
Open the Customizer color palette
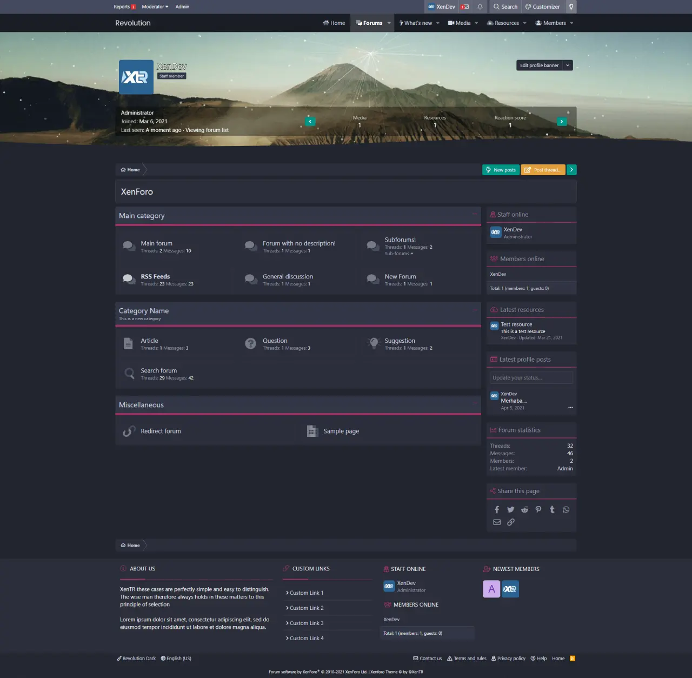[x=543, y=7]
